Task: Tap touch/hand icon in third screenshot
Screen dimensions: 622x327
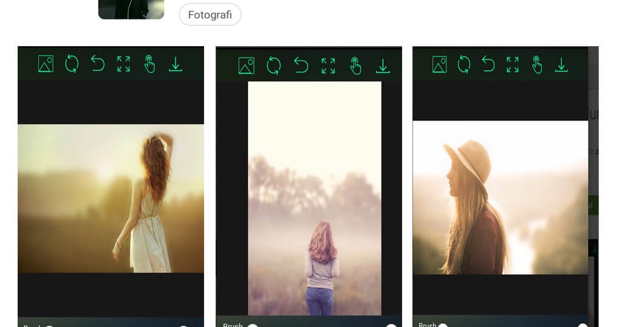Action: click(537, 64)
